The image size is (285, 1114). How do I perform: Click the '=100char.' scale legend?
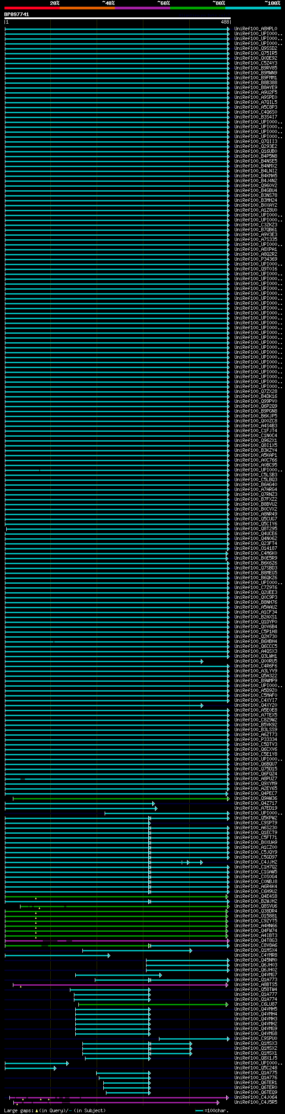tap(212, 1111)
